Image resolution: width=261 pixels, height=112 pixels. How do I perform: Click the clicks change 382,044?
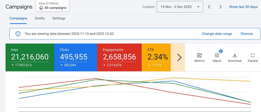69,65
